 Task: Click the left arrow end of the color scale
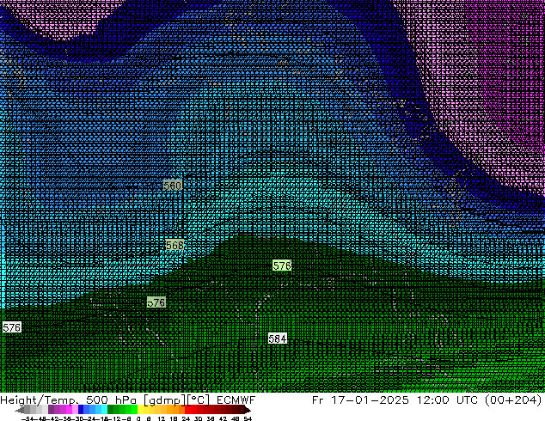pos(20,410)
